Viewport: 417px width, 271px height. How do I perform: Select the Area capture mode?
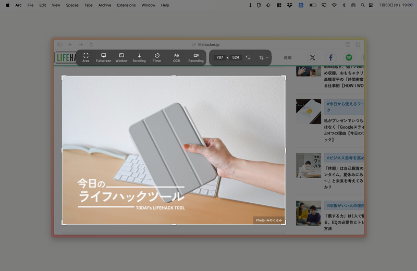86,57
